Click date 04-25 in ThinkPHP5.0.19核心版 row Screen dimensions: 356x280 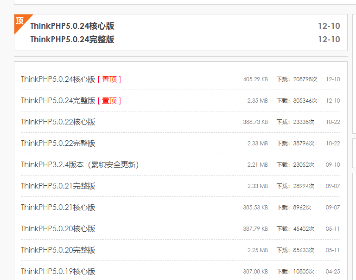tap(333, 272)
